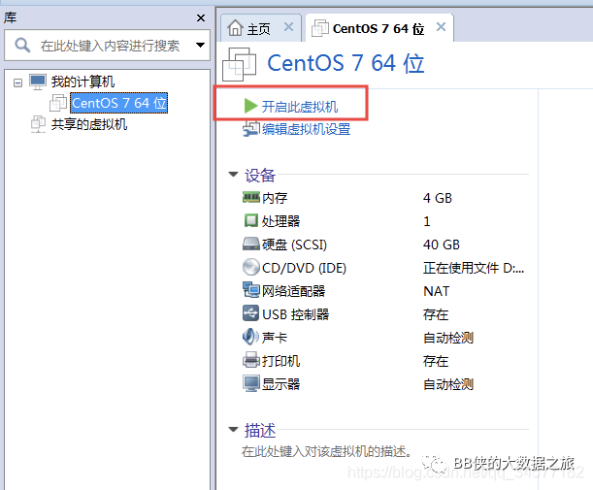Click the large VM icon beside title

[239, 64]
